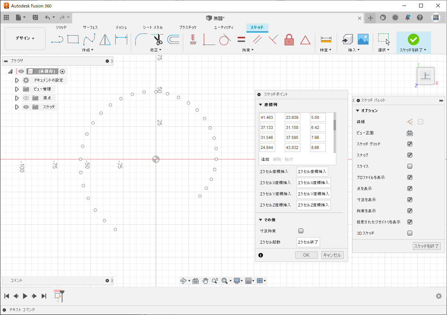The image size is (447, 315).
Task: Apply the Midpoint triangle constraint
Action: [x=305, y=40]
